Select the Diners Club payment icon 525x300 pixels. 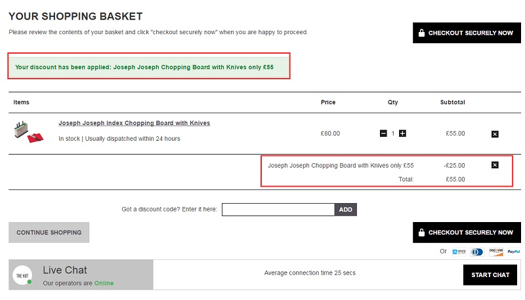point(477,252)
